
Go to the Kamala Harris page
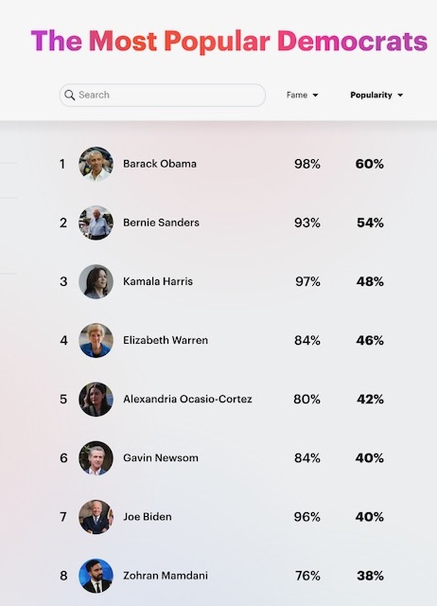click(157, 281)
